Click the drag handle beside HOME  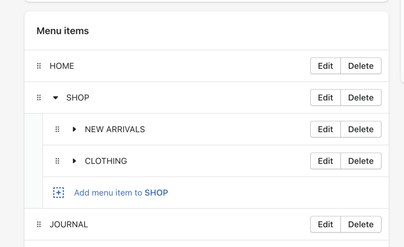point(39,66)
